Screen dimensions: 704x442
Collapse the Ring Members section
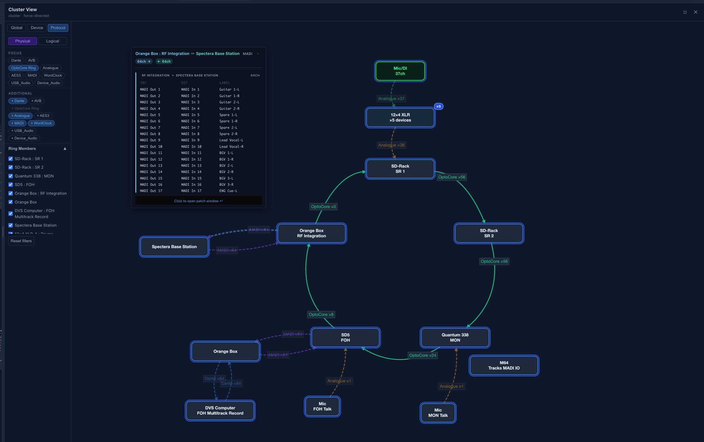click(x=65, y=149)
